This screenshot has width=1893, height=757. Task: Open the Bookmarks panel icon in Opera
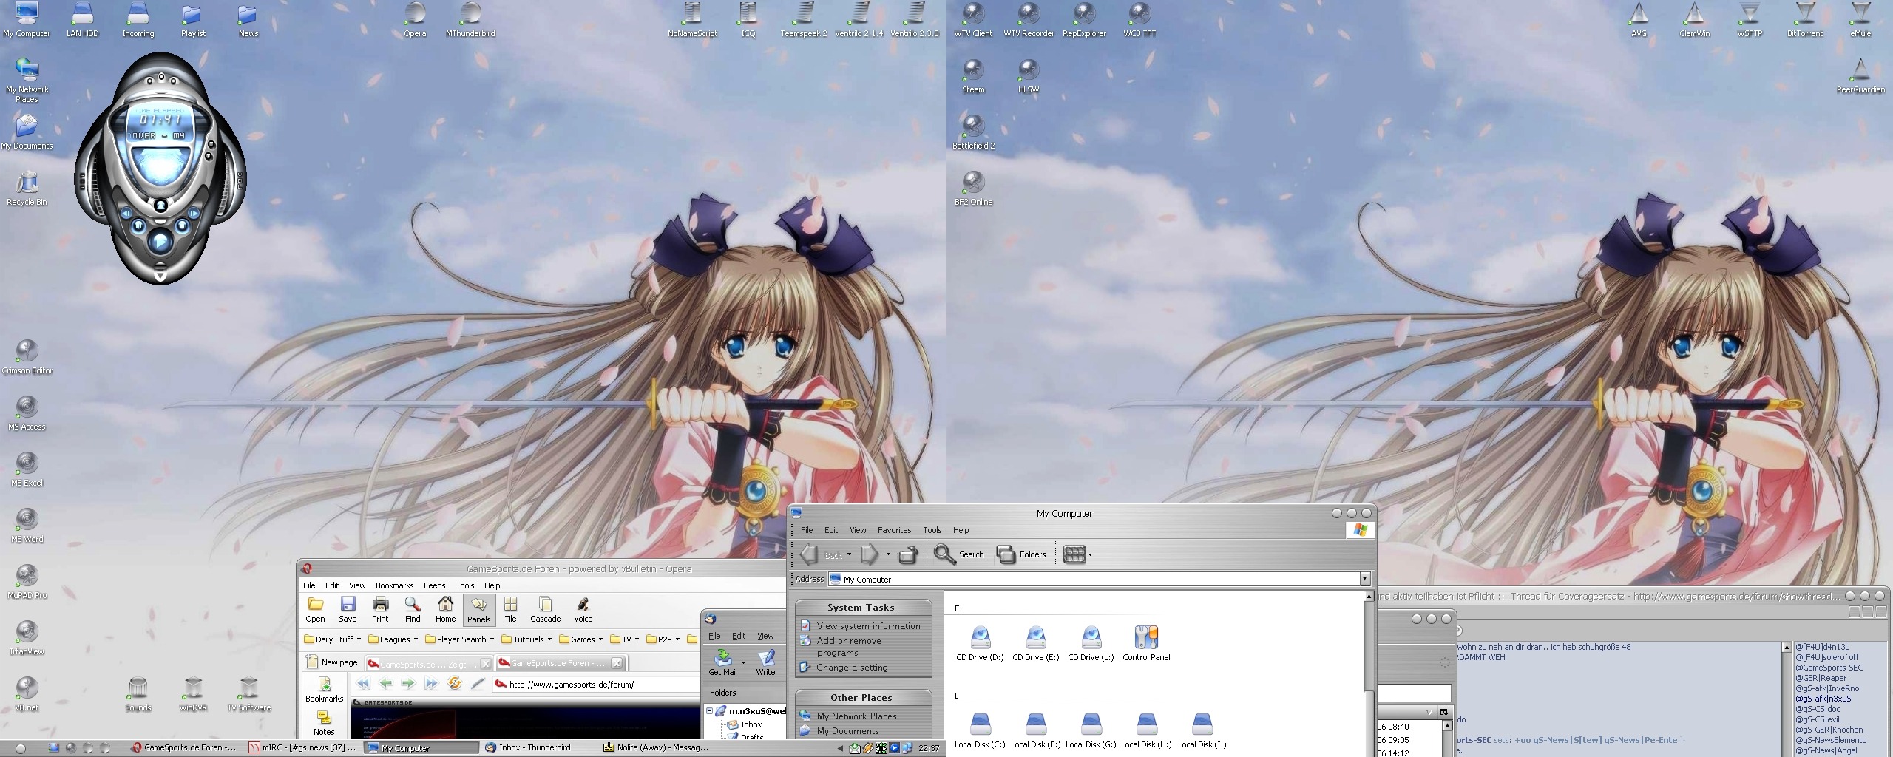pos(324,689)
